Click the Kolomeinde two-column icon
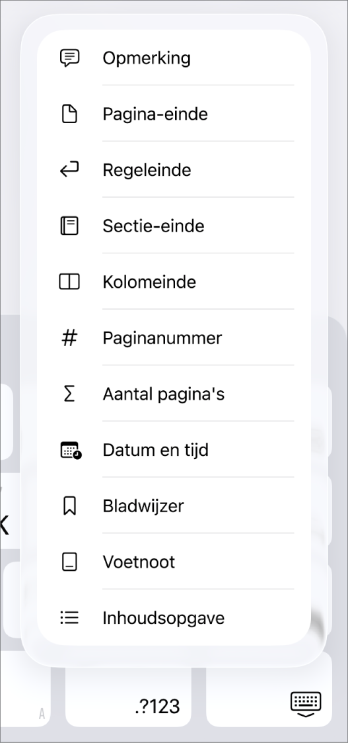Viewport: 348px width, 743px height. tap(69, 282)
